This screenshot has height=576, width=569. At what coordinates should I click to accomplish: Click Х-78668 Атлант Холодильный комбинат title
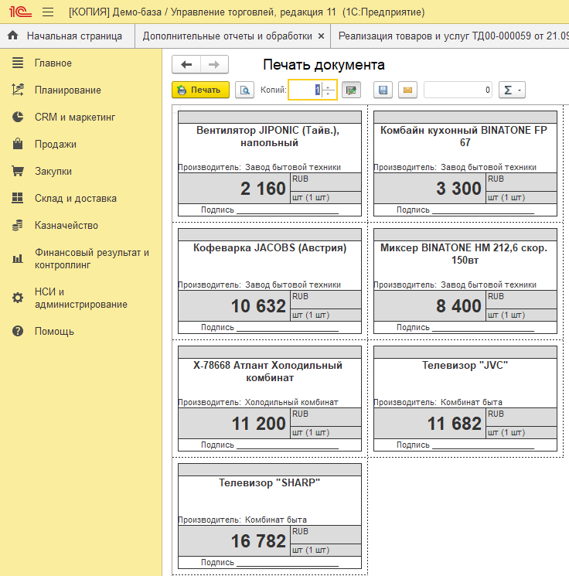click(x=267, y=371)
